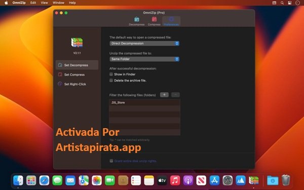304x190 pixels.
Task: Open the Direct Decompression dropdown
Action: coord(144,44)
